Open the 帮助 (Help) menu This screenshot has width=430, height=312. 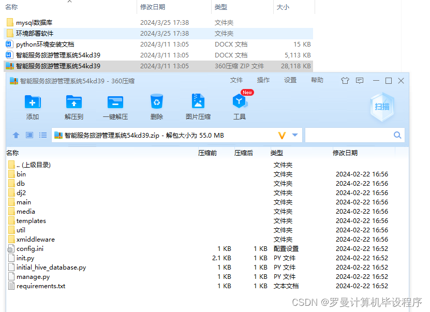(x=318, y=80)
